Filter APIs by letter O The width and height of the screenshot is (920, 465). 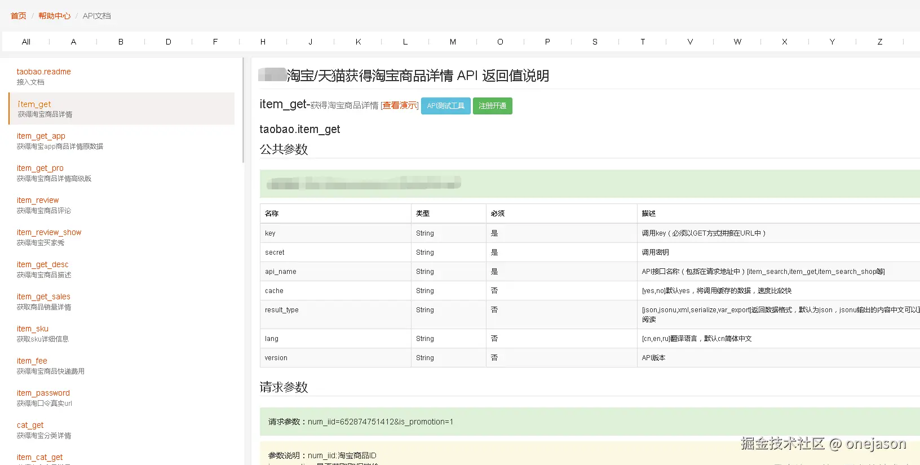tap(500, 42)
